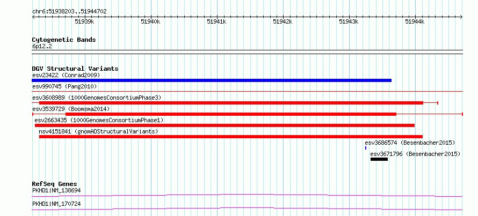The height and width of the screenshot is (216, 478).
Task: Select the black esv3671796 variant bar
Action: click(379, 159)
